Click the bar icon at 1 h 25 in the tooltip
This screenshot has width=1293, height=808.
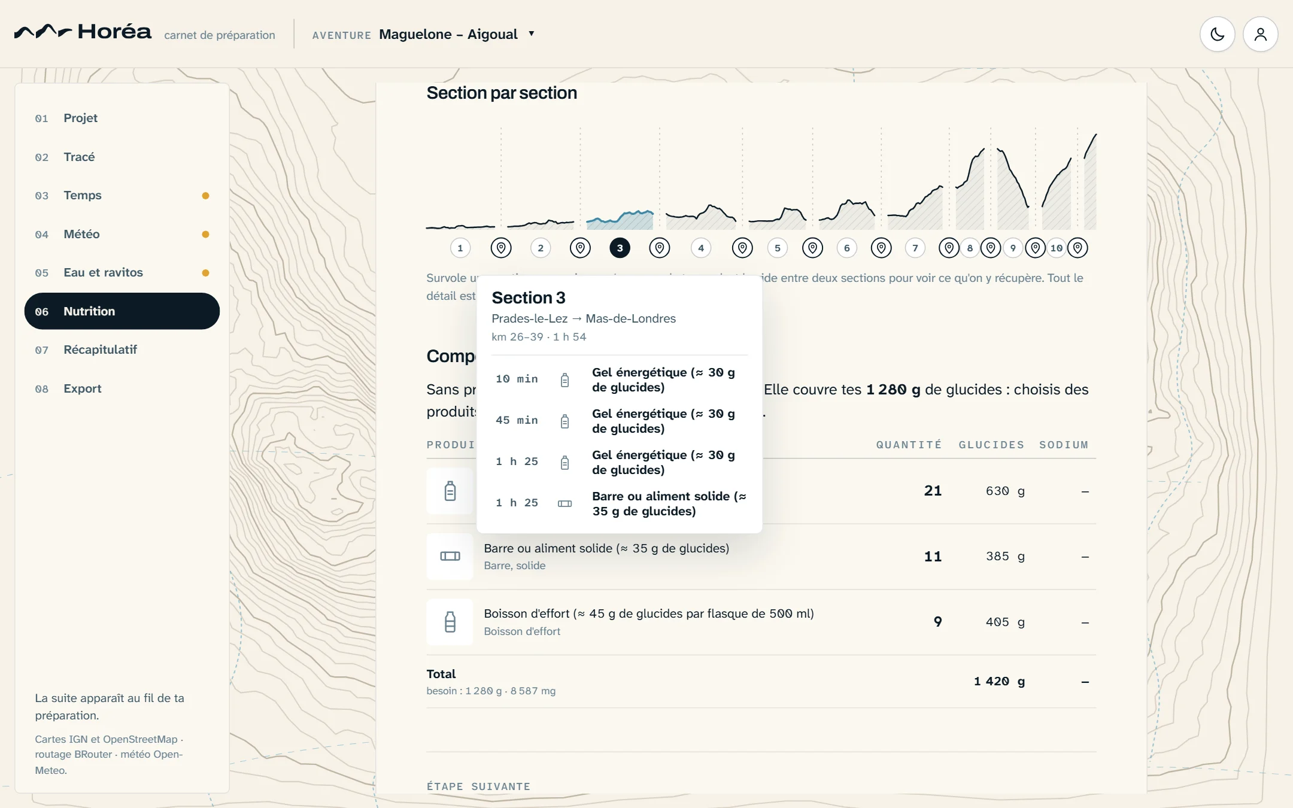[564, 503]
